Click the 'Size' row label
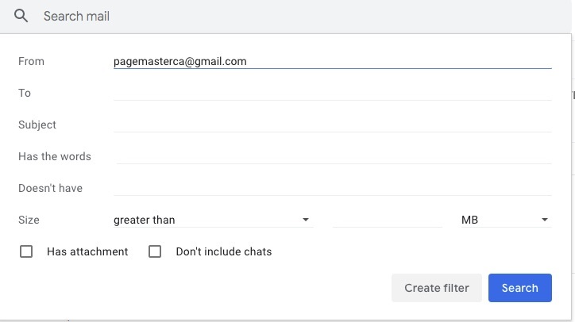 29,220
